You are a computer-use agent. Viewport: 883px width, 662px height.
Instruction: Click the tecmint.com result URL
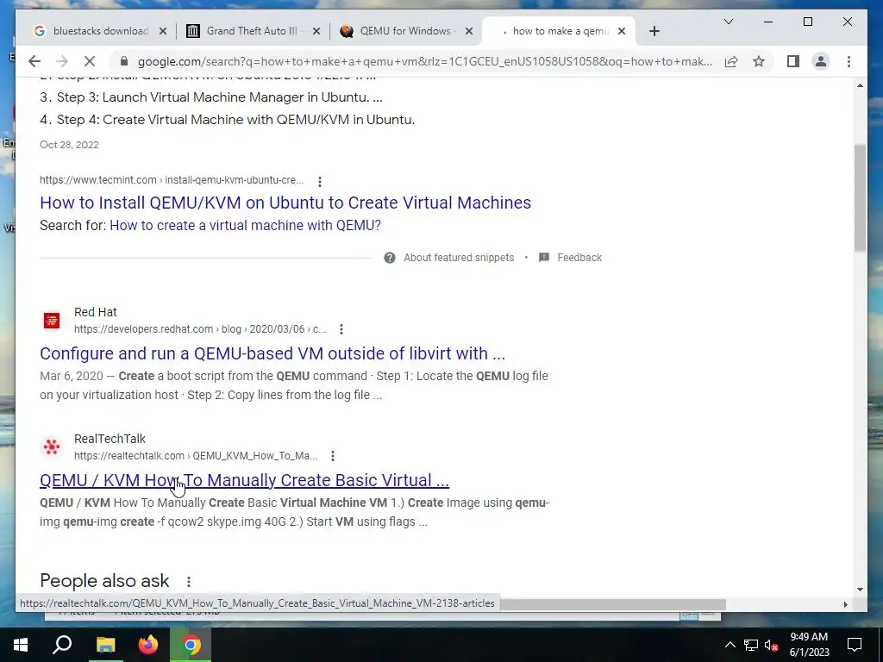pos(172,180)
